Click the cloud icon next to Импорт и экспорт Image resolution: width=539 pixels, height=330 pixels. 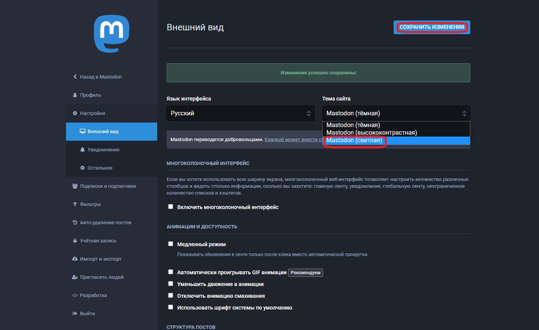click(x=75, y=259)
